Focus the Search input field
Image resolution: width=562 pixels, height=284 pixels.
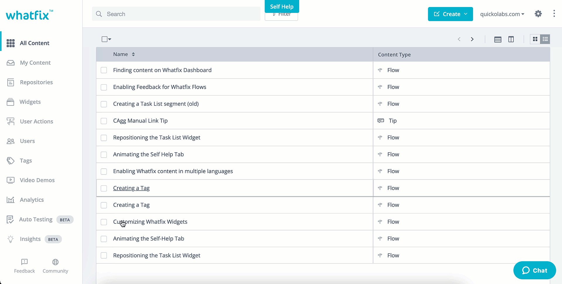(x=176, y=14)
